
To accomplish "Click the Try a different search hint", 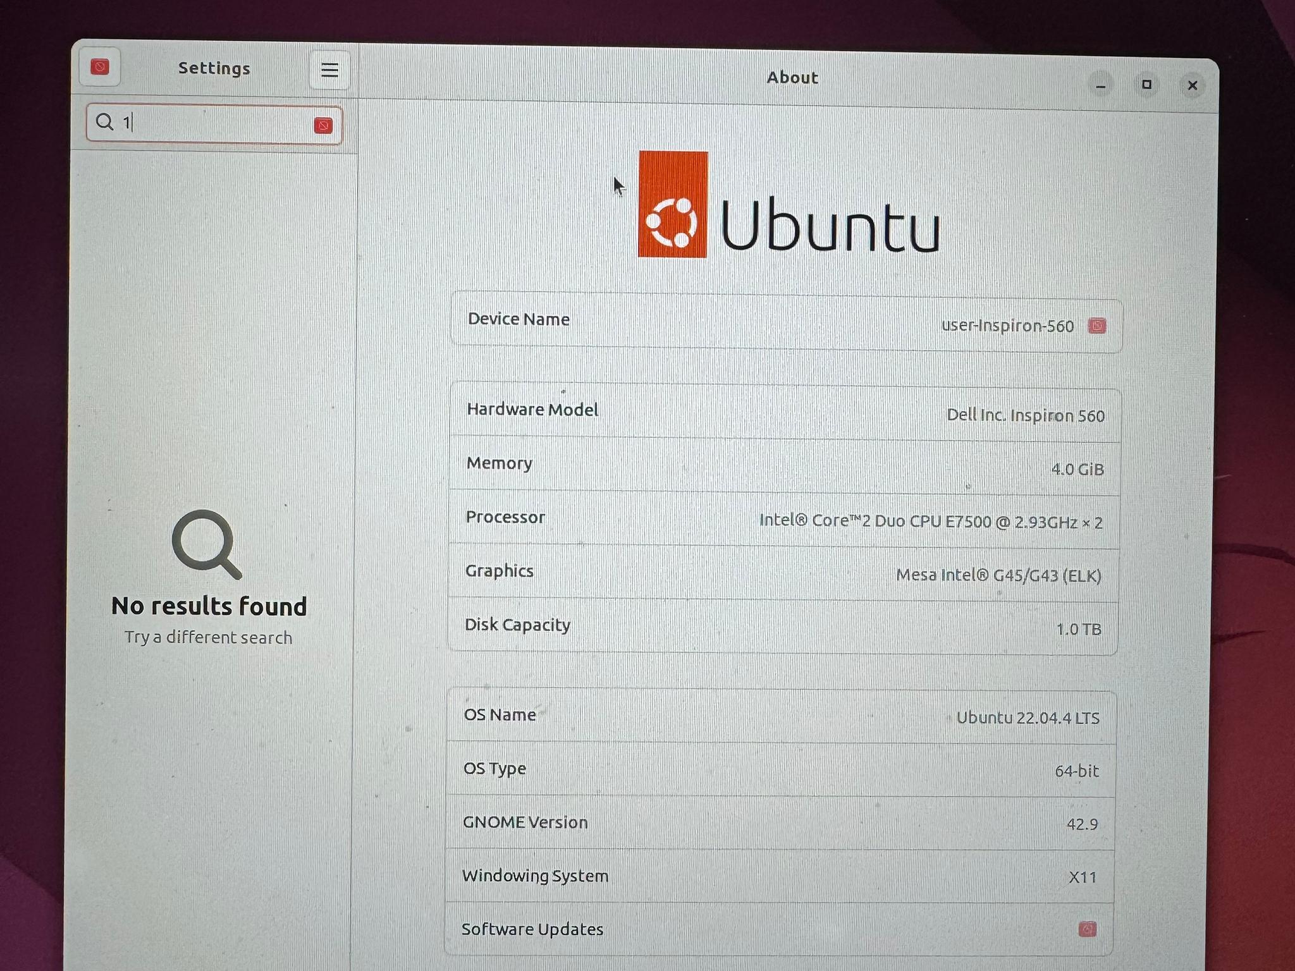I will click(208, 637).
